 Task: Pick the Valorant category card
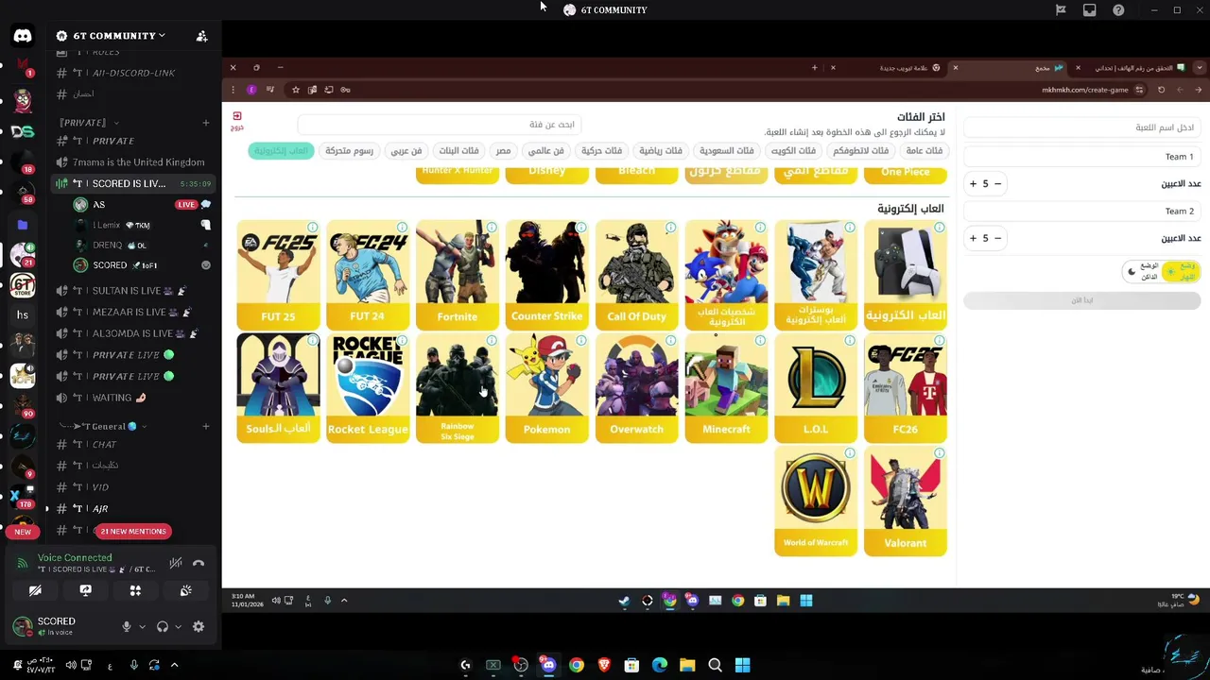pos(906,501)
